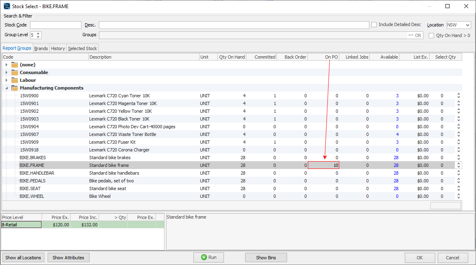Click the (none) group folder icon
The image size is (476, 265).
(15, 65)
